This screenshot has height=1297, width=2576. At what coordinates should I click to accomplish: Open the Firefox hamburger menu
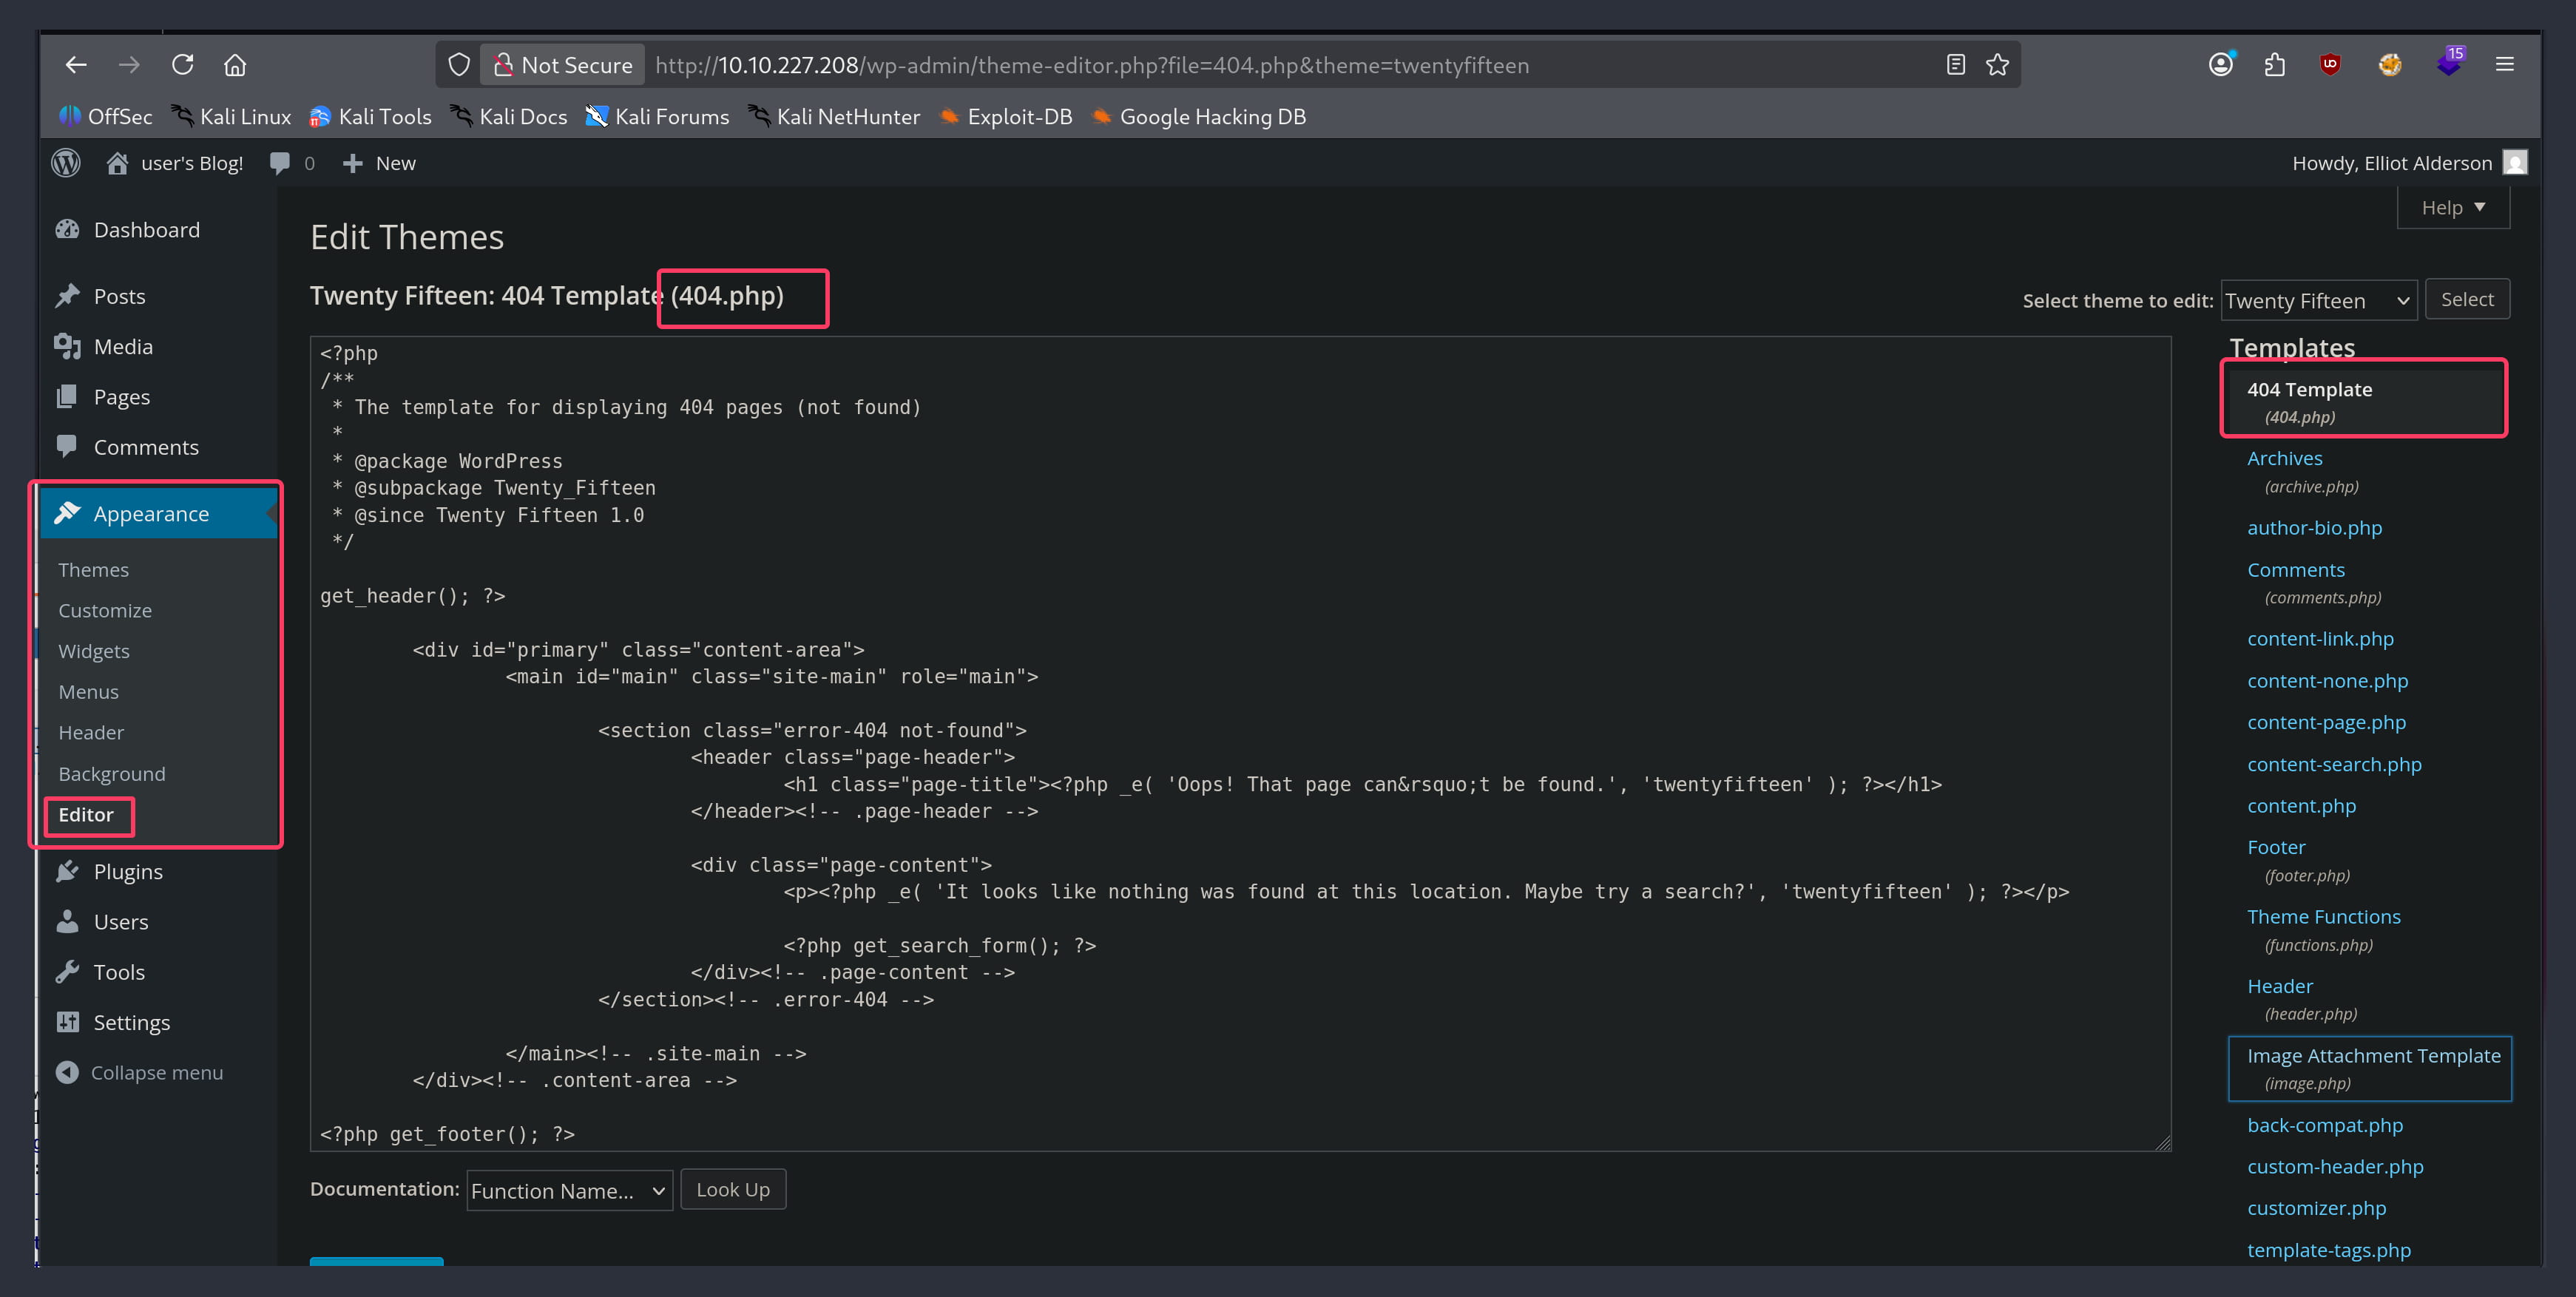coord(2504,65)
